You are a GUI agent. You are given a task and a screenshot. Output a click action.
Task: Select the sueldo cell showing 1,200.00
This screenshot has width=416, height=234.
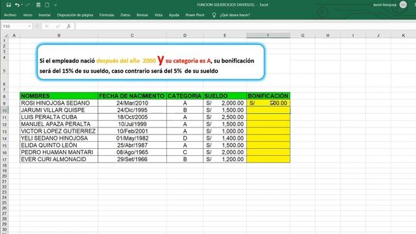coord(225,159)
